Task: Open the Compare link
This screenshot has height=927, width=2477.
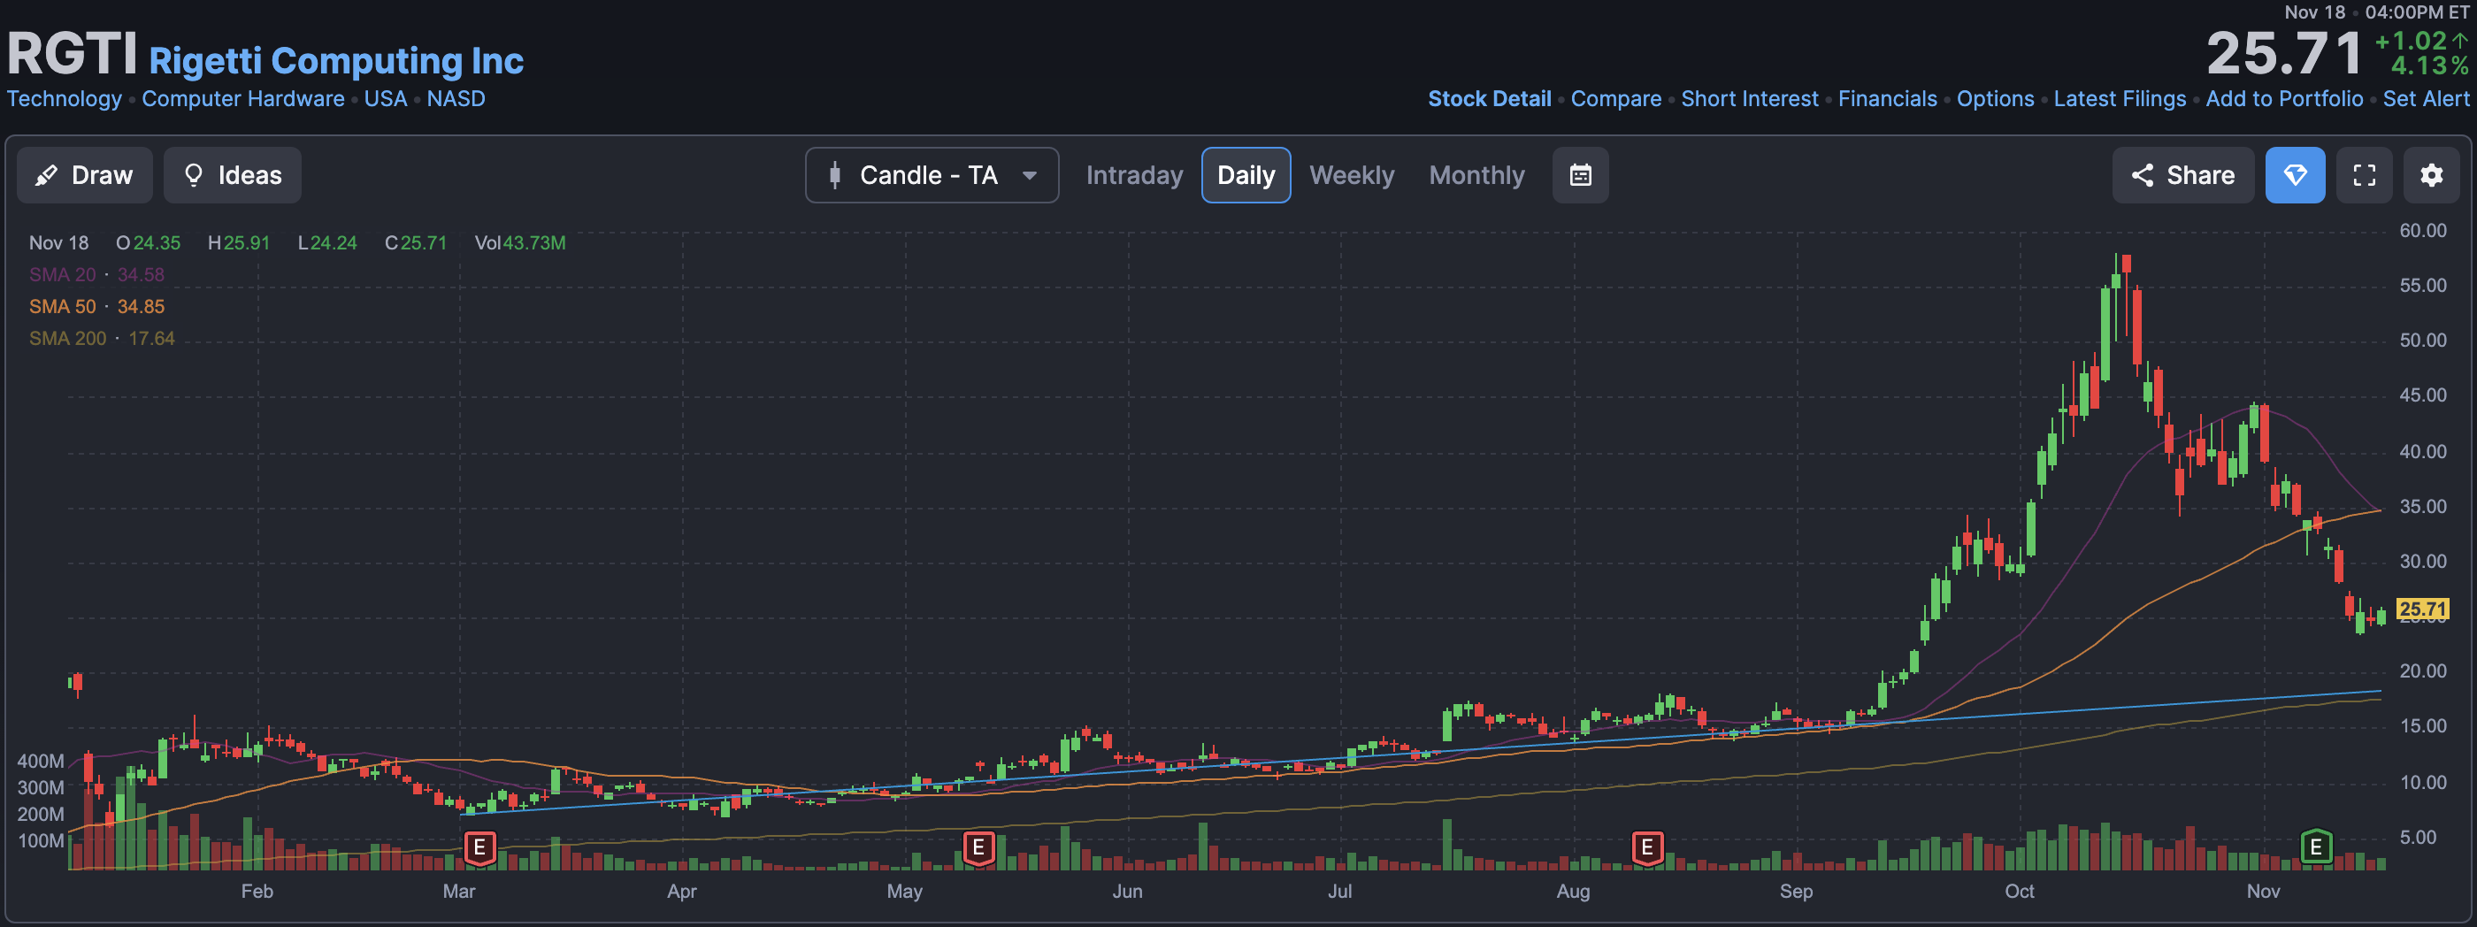Action: tap(1615, 99)
